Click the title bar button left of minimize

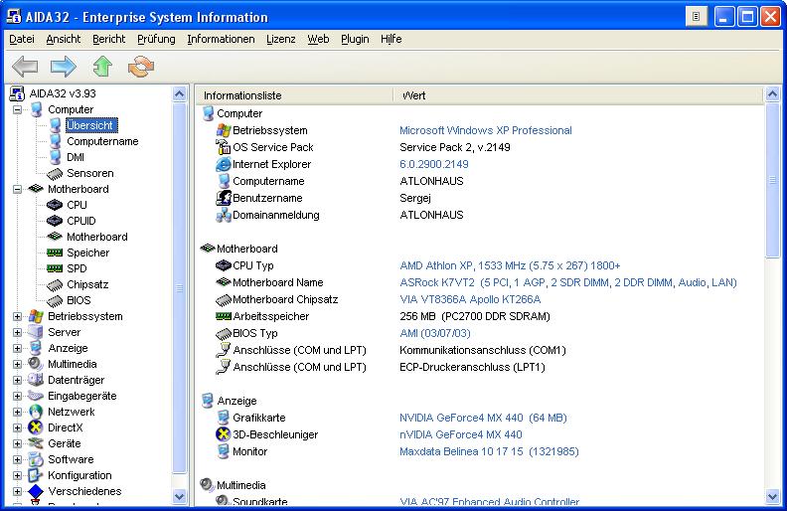(697, 17)
